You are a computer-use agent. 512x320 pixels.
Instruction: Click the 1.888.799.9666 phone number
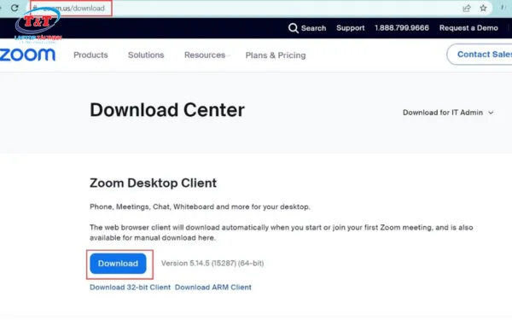pyautogui.click(x=402, y=28)
